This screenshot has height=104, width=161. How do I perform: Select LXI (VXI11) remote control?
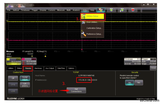[x=25, y=85]
